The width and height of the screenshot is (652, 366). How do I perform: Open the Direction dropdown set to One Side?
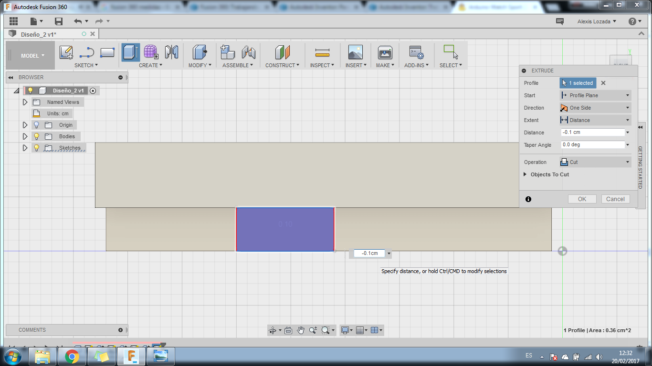pos(595,108)
